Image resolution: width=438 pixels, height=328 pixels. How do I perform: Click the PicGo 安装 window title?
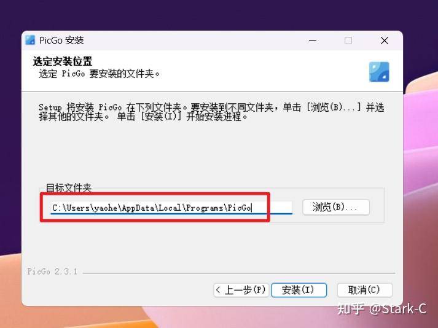tap(61, 41)
